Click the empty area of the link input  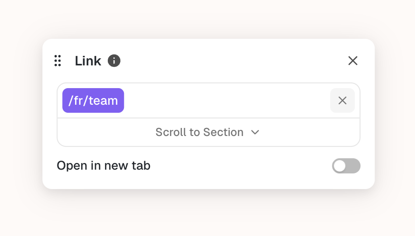coord(223,100)
